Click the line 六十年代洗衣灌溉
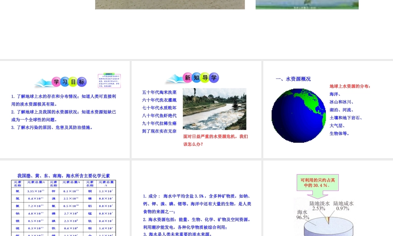393x236 pixels. tap(159, 100)
